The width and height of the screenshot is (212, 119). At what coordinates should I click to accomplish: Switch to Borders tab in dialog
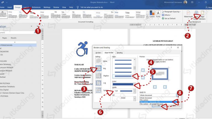point(99,53)
